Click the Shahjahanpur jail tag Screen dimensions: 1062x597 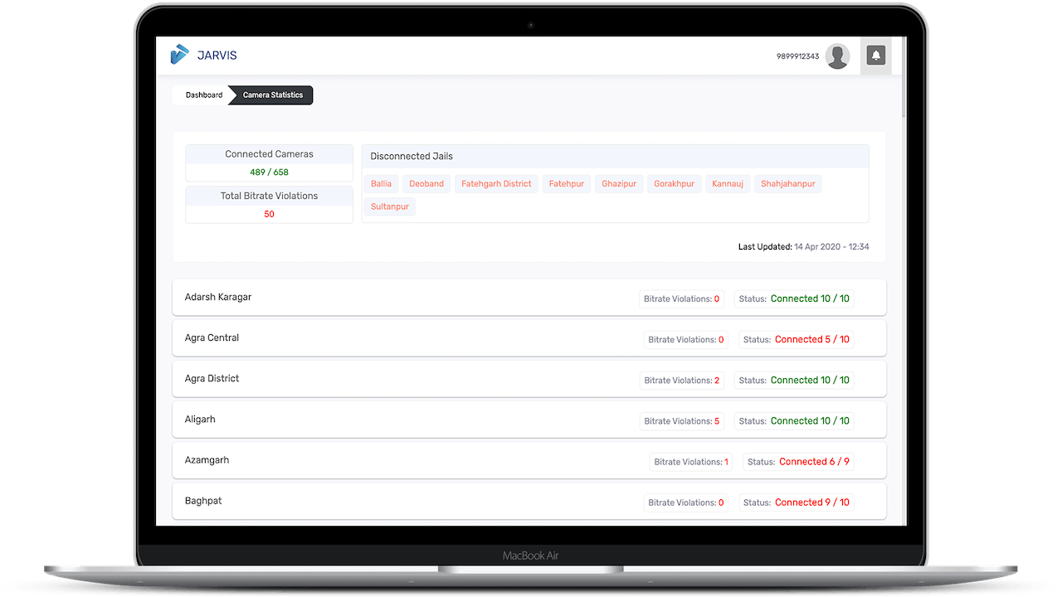pyautogui.click(x=788, y=184)
